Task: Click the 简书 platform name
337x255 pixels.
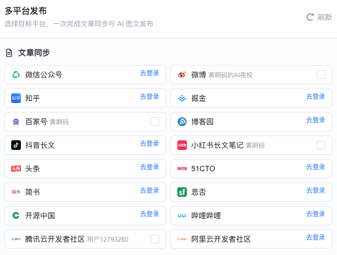Action: [33, 192]
